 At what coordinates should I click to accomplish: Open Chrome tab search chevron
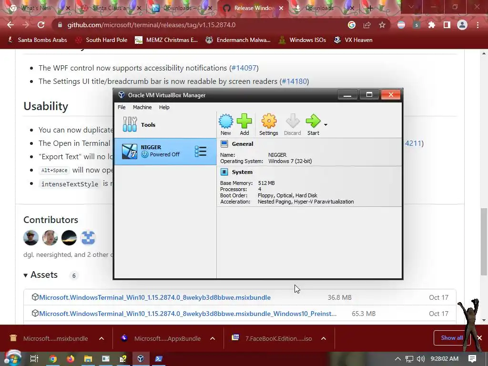(411, 7)
